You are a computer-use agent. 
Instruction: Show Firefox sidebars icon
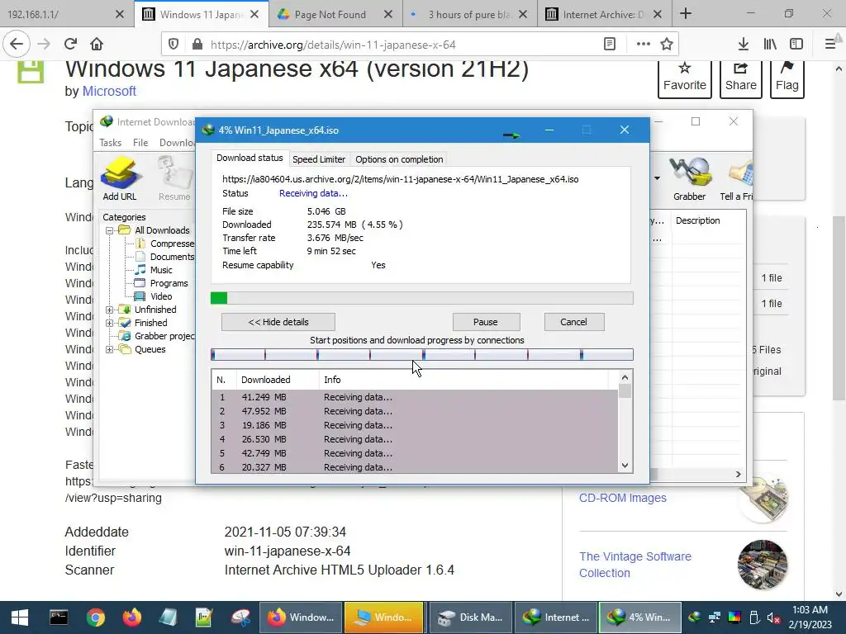point(796,45)
